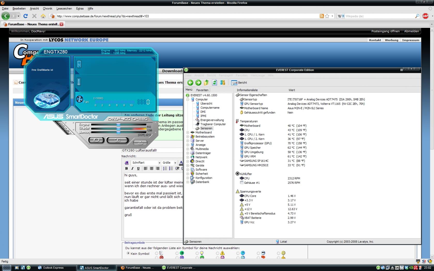Adjust the Shader clock slider in SmartDoctor
The height and width of the screenshot is (271, 434).
pyautogui.click(x=118, y=129)
